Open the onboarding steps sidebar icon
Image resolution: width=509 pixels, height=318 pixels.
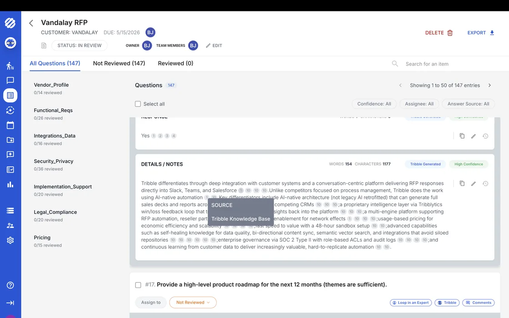[x=10, y=65]
